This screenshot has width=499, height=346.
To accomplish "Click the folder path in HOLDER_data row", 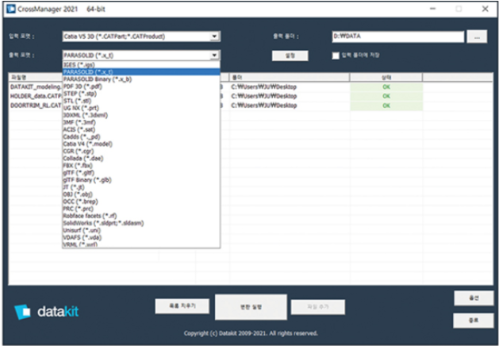I will [x=264, y=96].
